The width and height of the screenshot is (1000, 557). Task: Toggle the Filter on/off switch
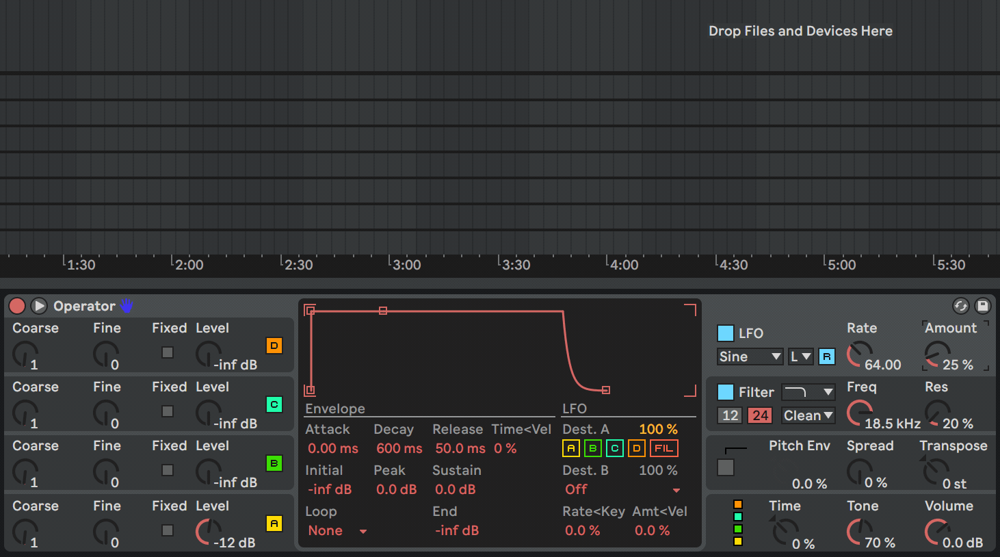[x=725, y=392]
